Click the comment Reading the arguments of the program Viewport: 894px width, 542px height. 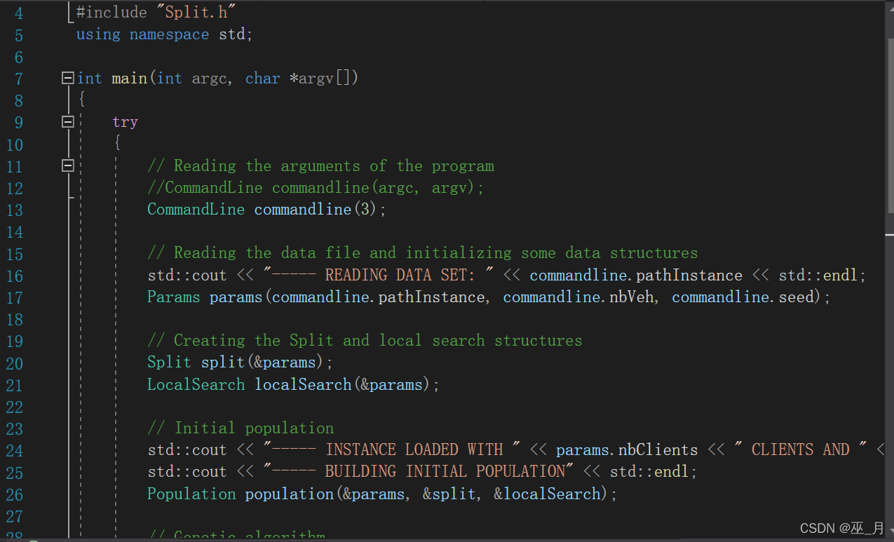pyautogui.click(x=319, y=165)
